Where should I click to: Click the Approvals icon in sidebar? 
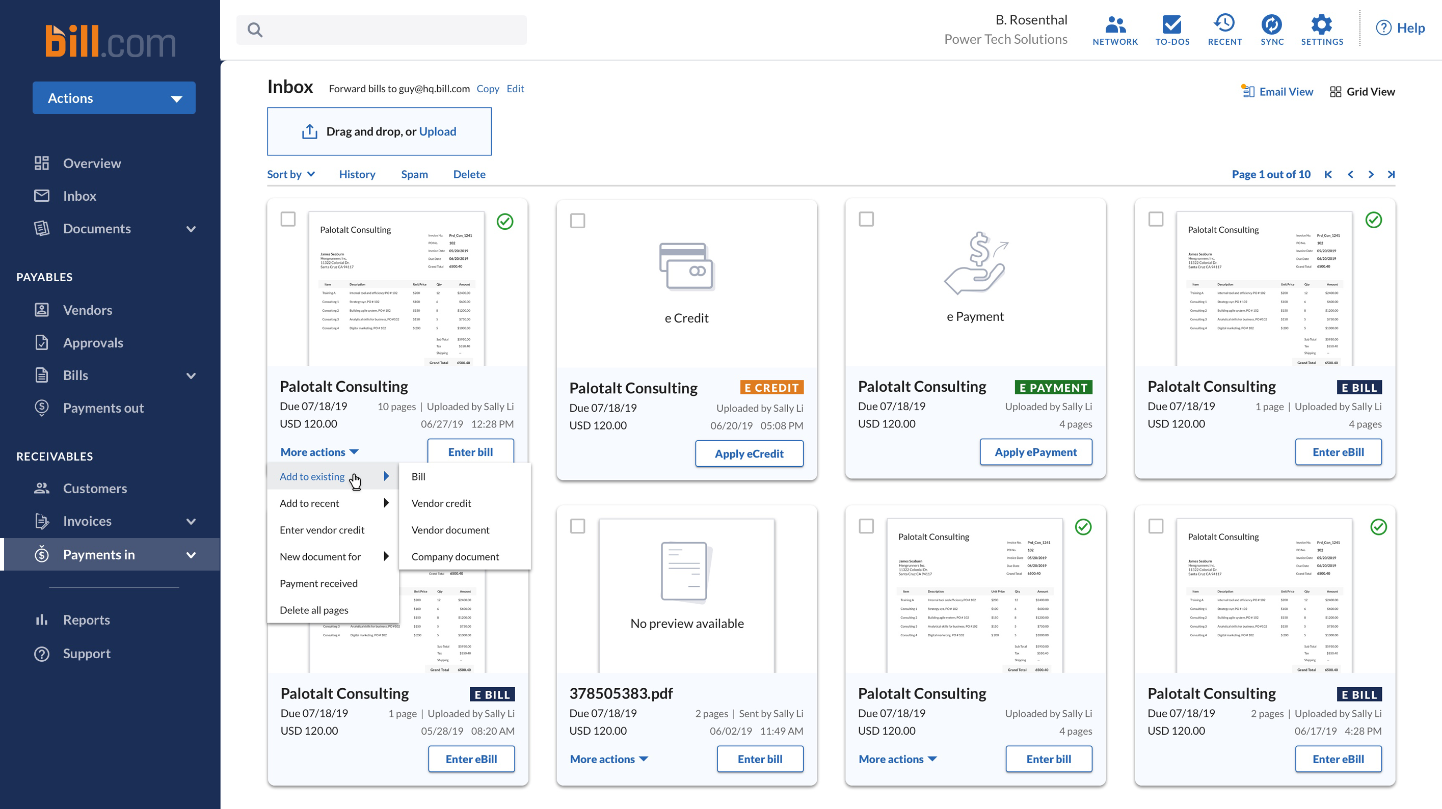(41, 342)
